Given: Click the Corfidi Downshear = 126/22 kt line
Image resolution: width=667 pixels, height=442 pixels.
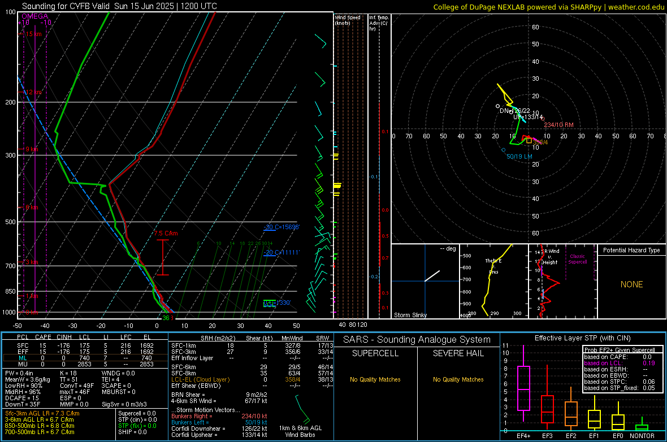Looking at the screenshot, I should (x=219, y=428).
